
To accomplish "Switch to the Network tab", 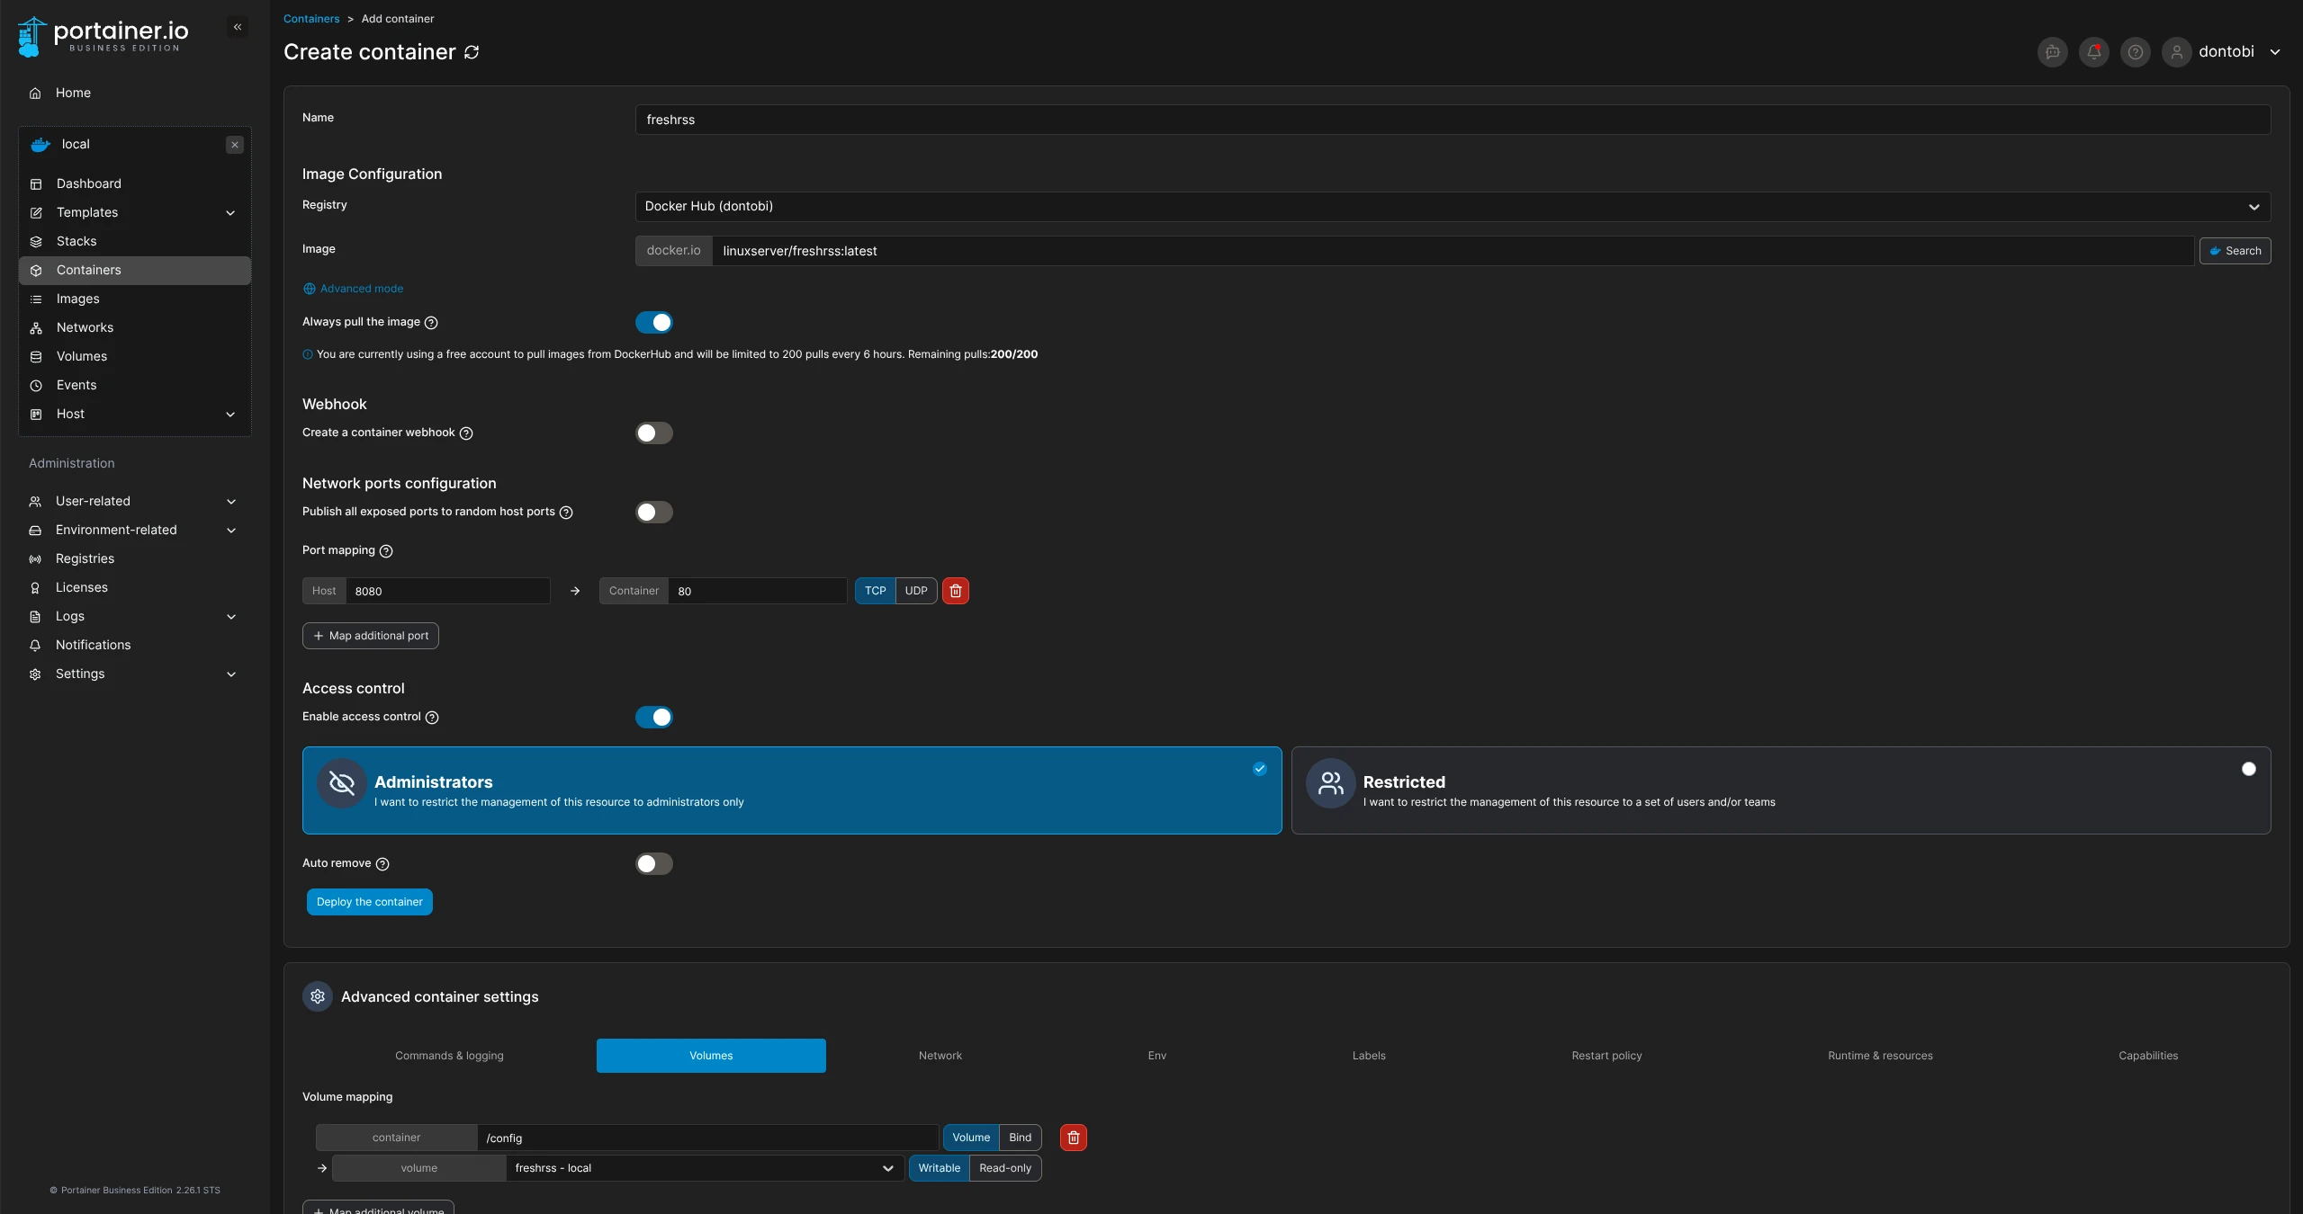I will coord(940,1056).
